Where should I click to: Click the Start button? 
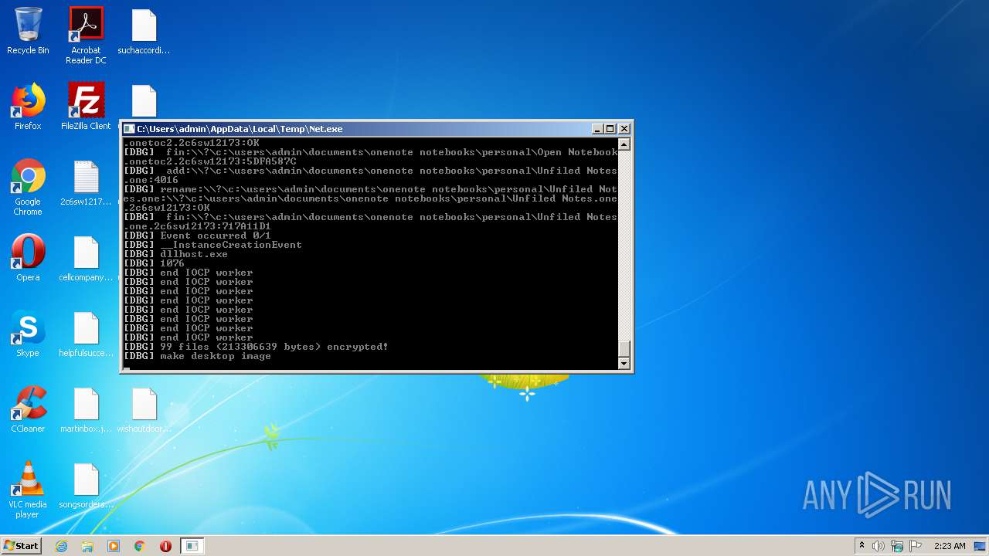point(21,545)
